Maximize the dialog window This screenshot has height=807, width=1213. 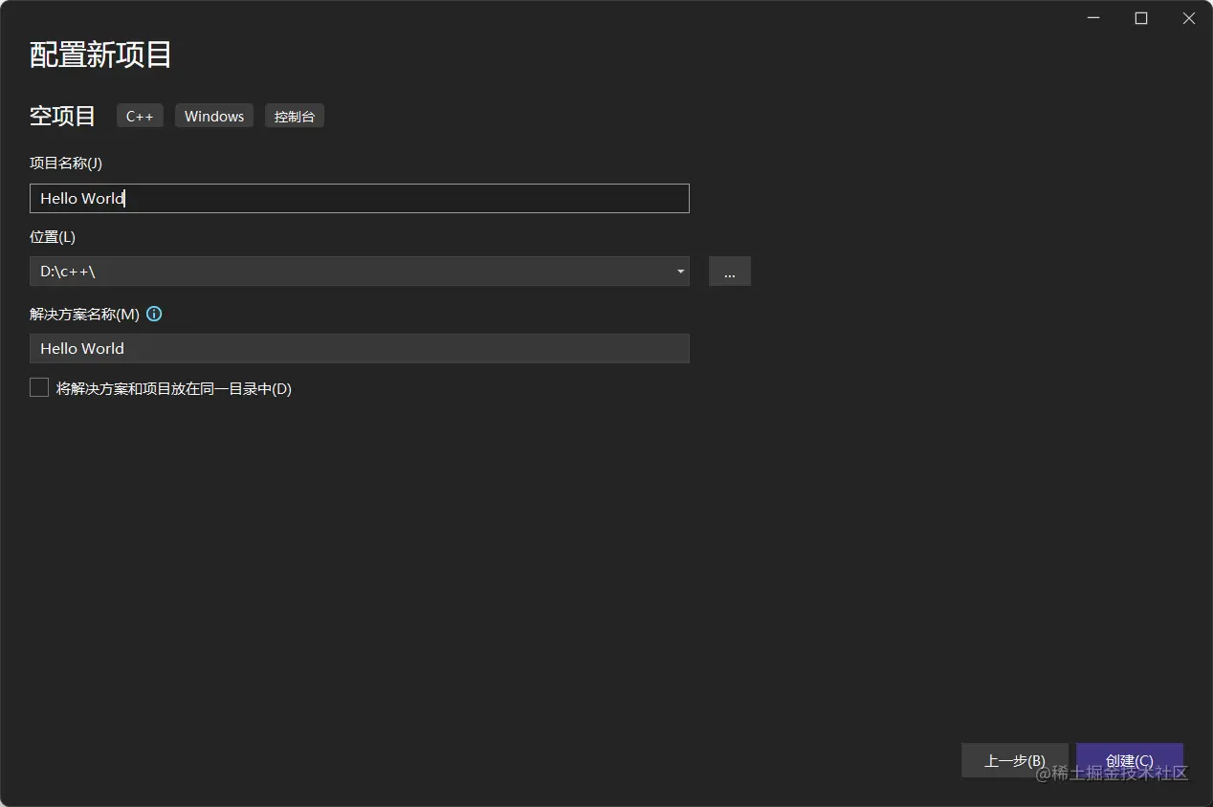[1141, 18]
